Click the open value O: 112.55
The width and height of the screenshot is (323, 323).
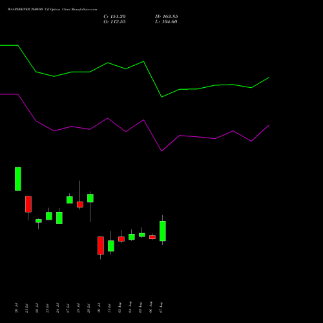(114, 22)
